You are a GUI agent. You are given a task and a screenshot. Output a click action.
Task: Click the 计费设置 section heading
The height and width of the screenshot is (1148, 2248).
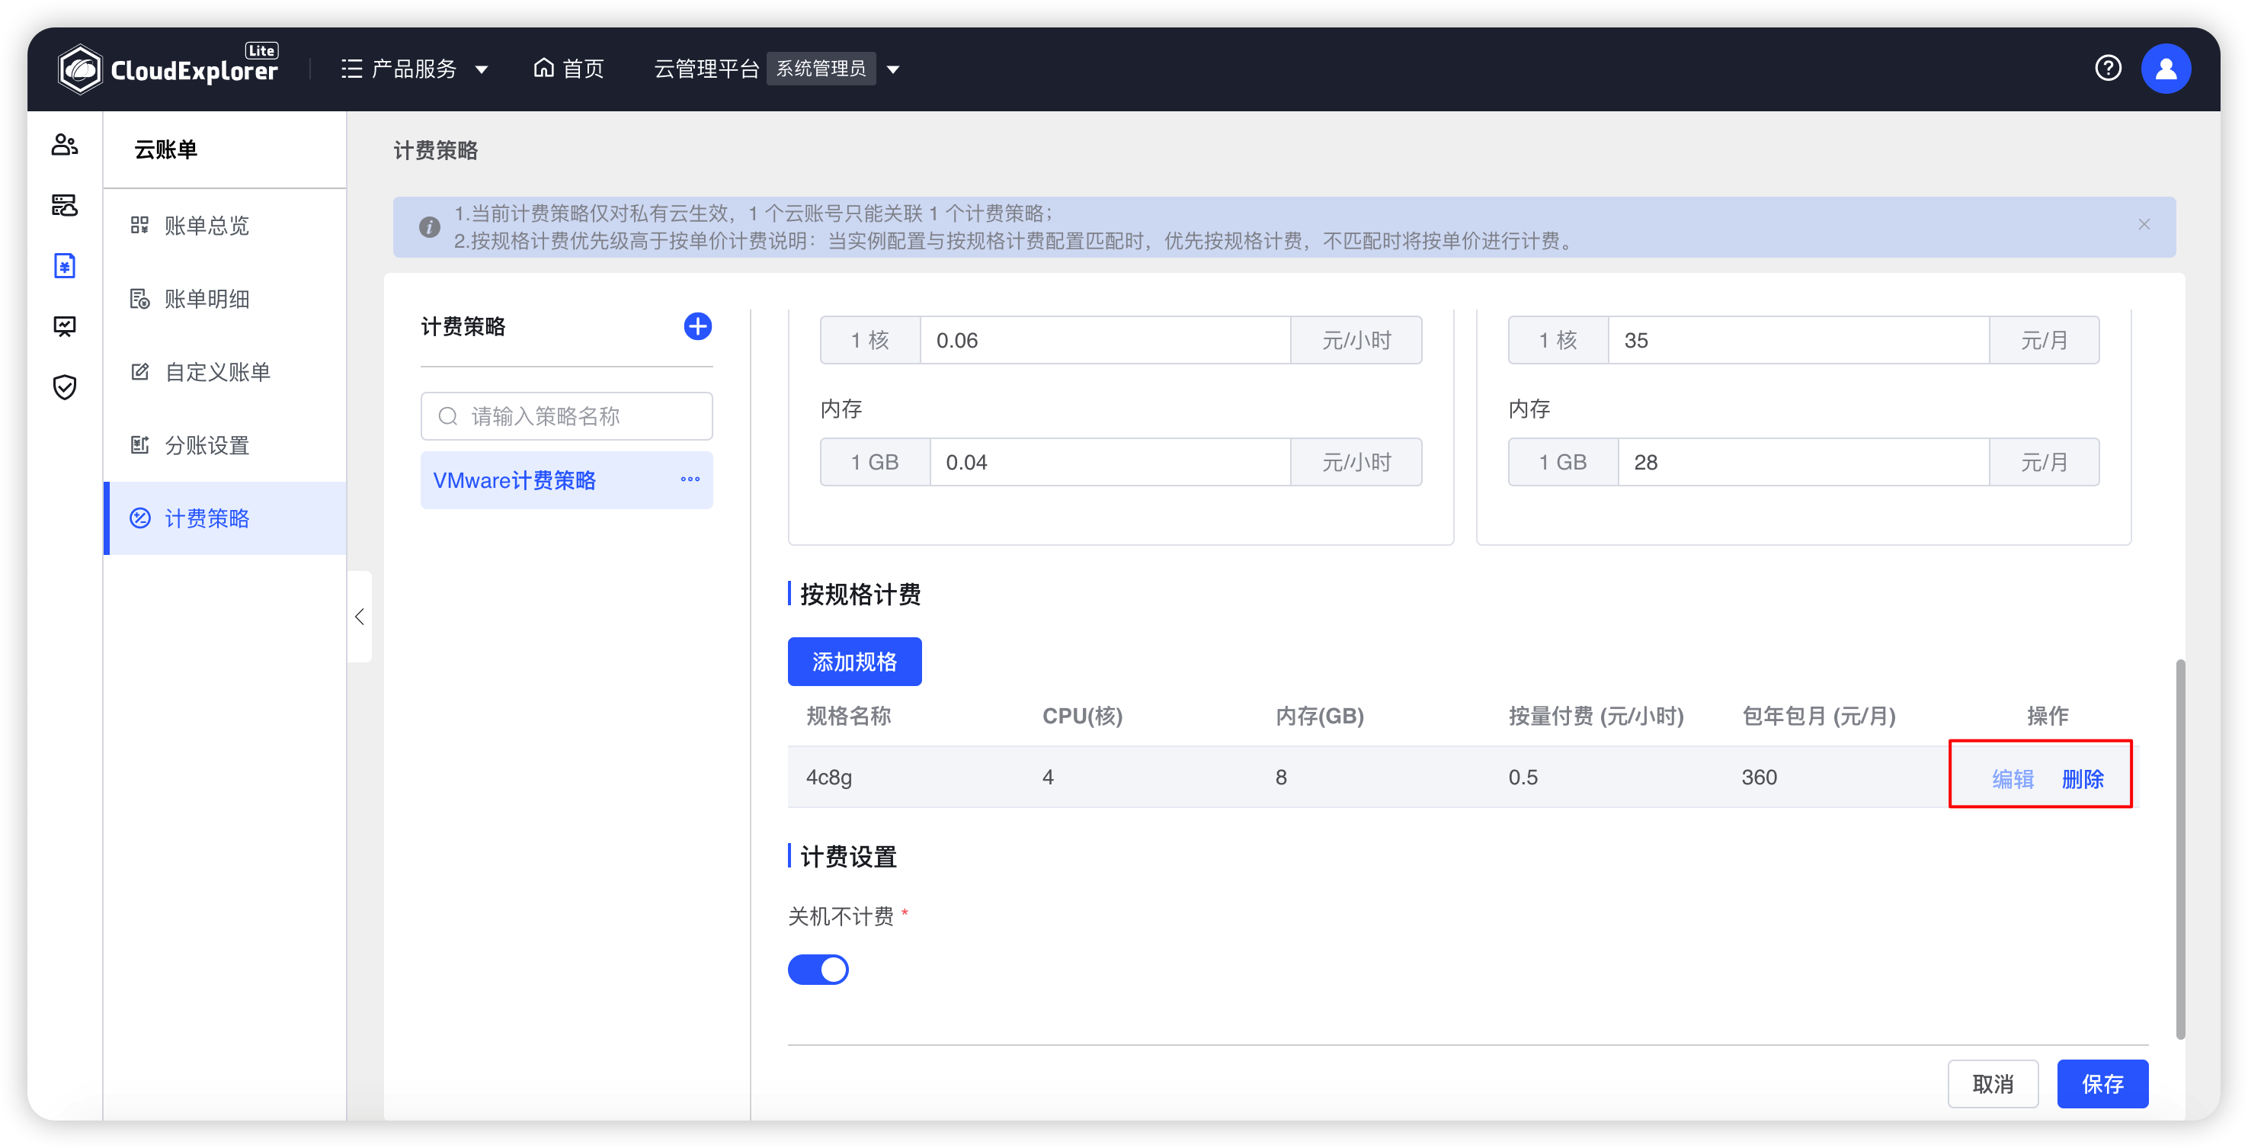pyautogui.click(x=848, y=856)
